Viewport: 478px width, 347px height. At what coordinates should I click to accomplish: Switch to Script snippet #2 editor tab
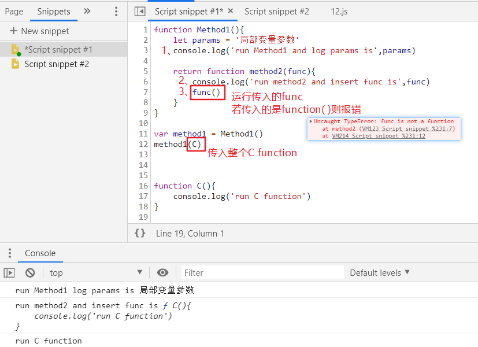click(276, 12)
